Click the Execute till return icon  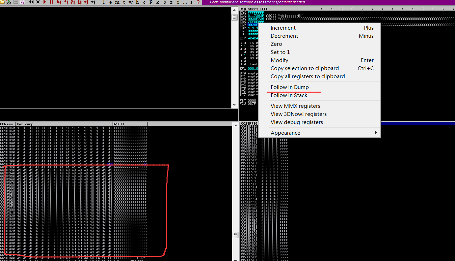pos(86,2)
